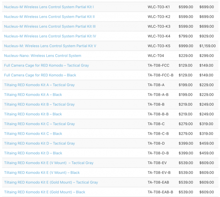This screenshot has width=220, height=197.
Task: Select Tiltaing RED Komodo Kit C Tactical Gray
Action: 39,124
